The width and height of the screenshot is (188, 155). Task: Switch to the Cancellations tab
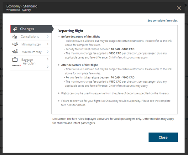pyautogui.click(x=30, y=37)
